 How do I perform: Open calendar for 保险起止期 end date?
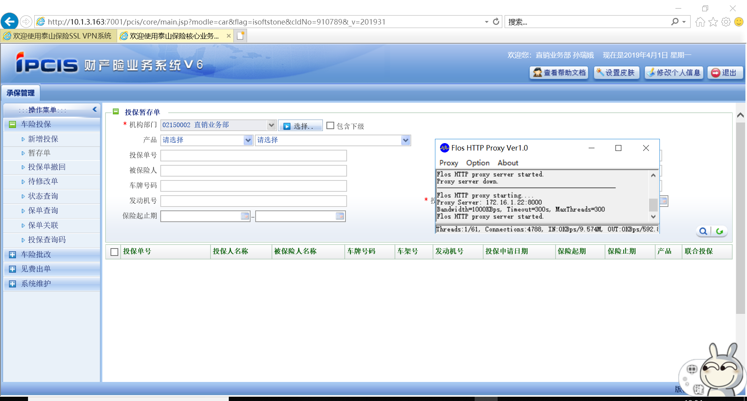click(x=340, y=216)
